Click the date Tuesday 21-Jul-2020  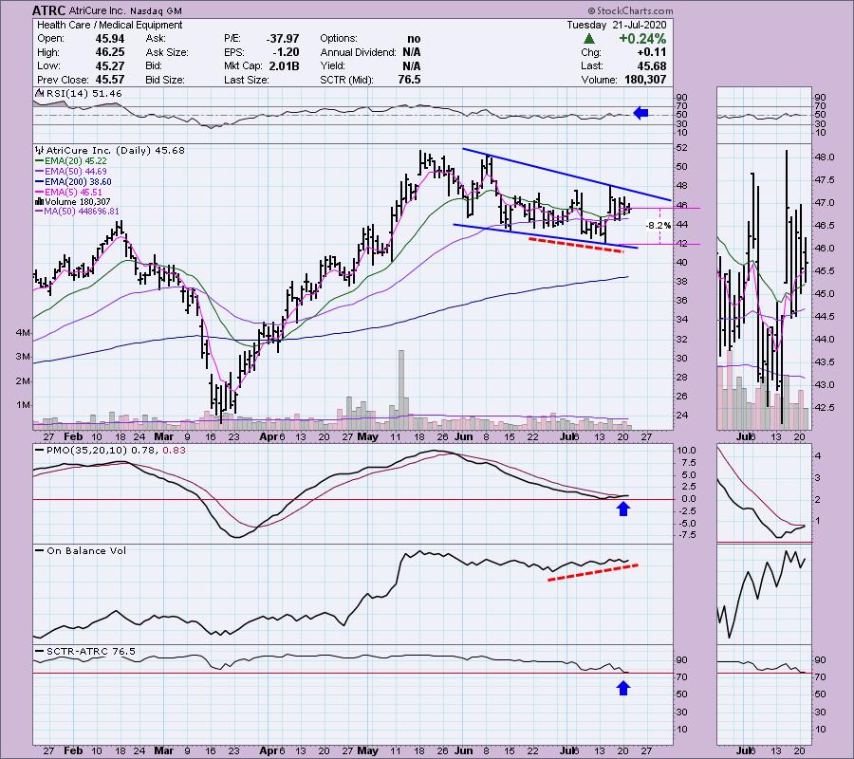click(616, 25)
